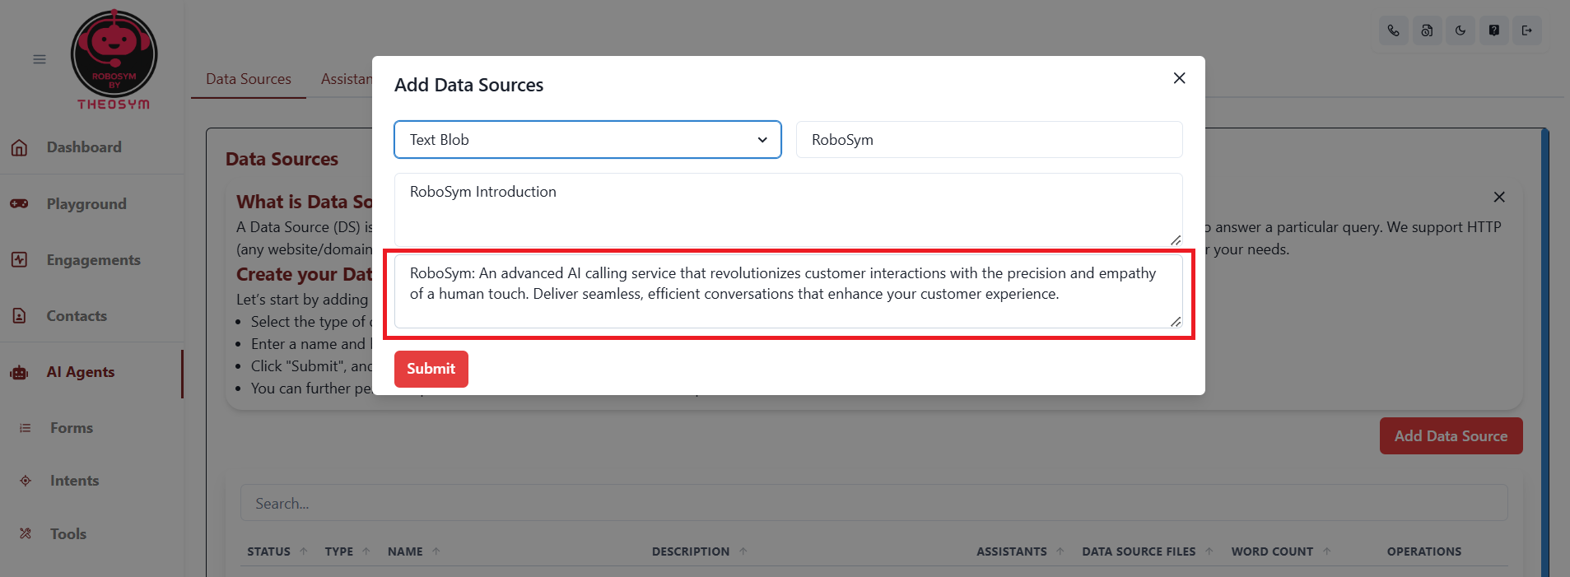
Task: Switch to the Assistants tab
Action: tap(346, 79)
